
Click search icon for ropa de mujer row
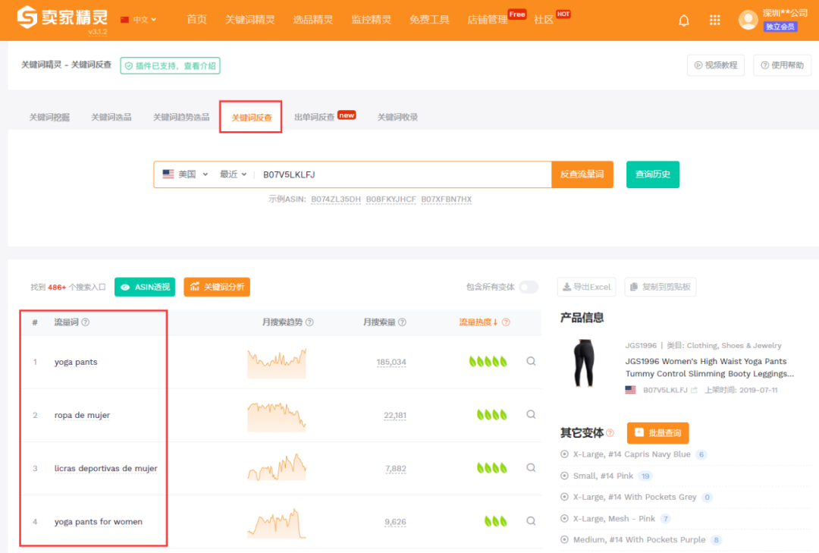pos(531,414)
